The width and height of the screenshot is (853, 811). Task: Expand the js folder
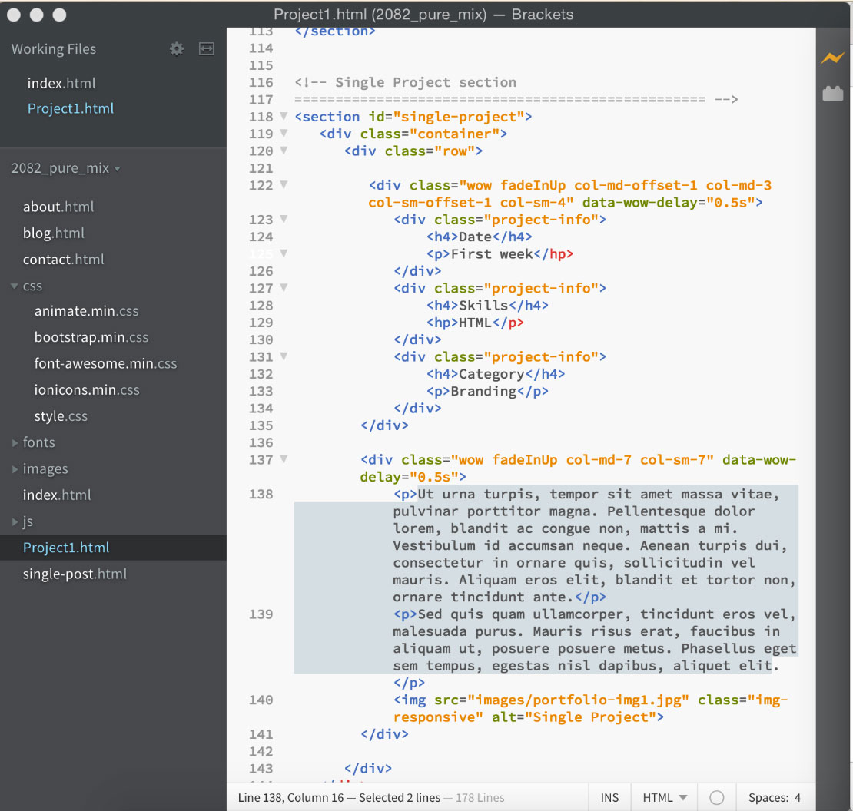coord(15,521)
